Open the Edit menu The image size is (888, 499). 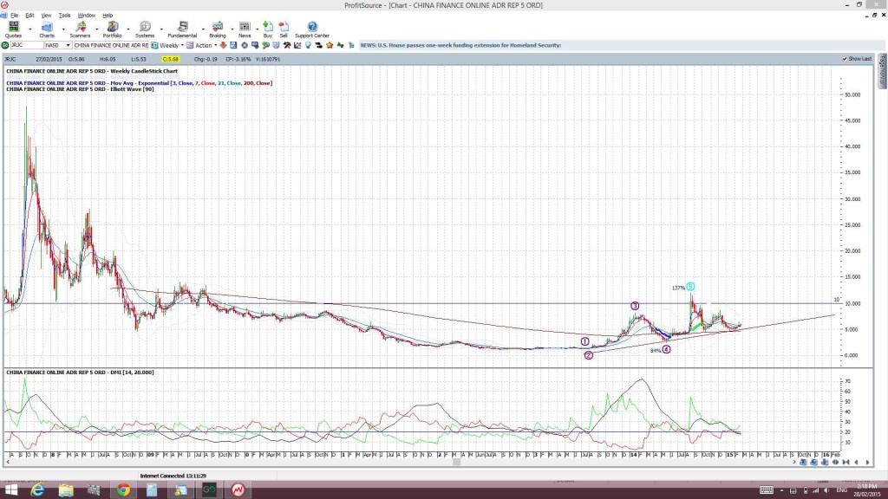coord(29,16)
